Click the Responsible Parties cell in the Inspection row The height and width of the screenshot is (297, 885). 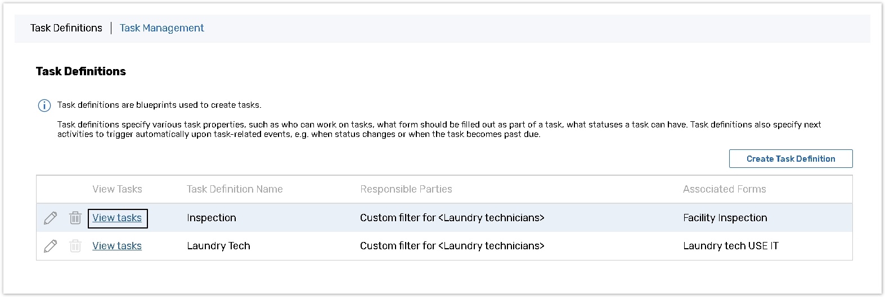pos(452,218)
